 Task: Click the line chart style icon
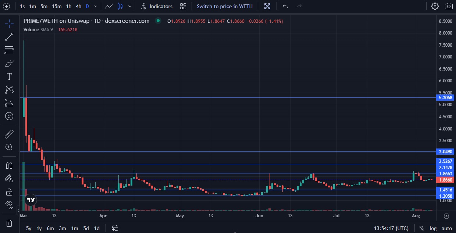[x=108, y=6]
